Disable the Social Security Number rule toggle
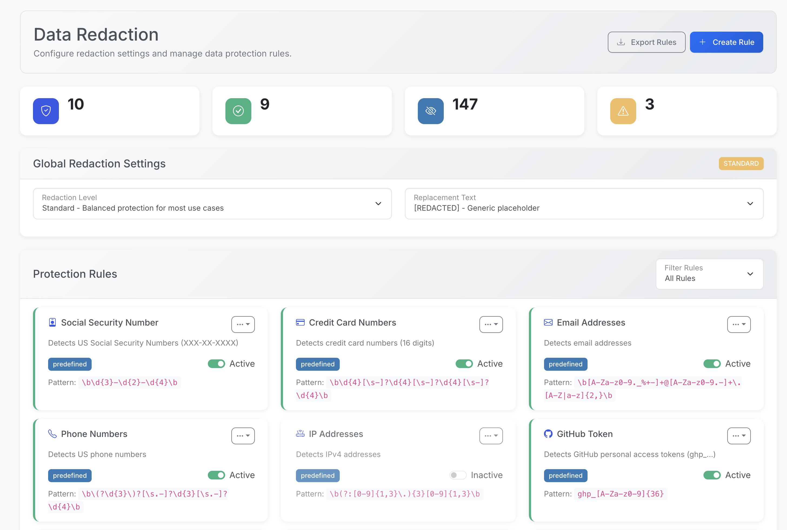The image size is (787, 530). point(216,364)
